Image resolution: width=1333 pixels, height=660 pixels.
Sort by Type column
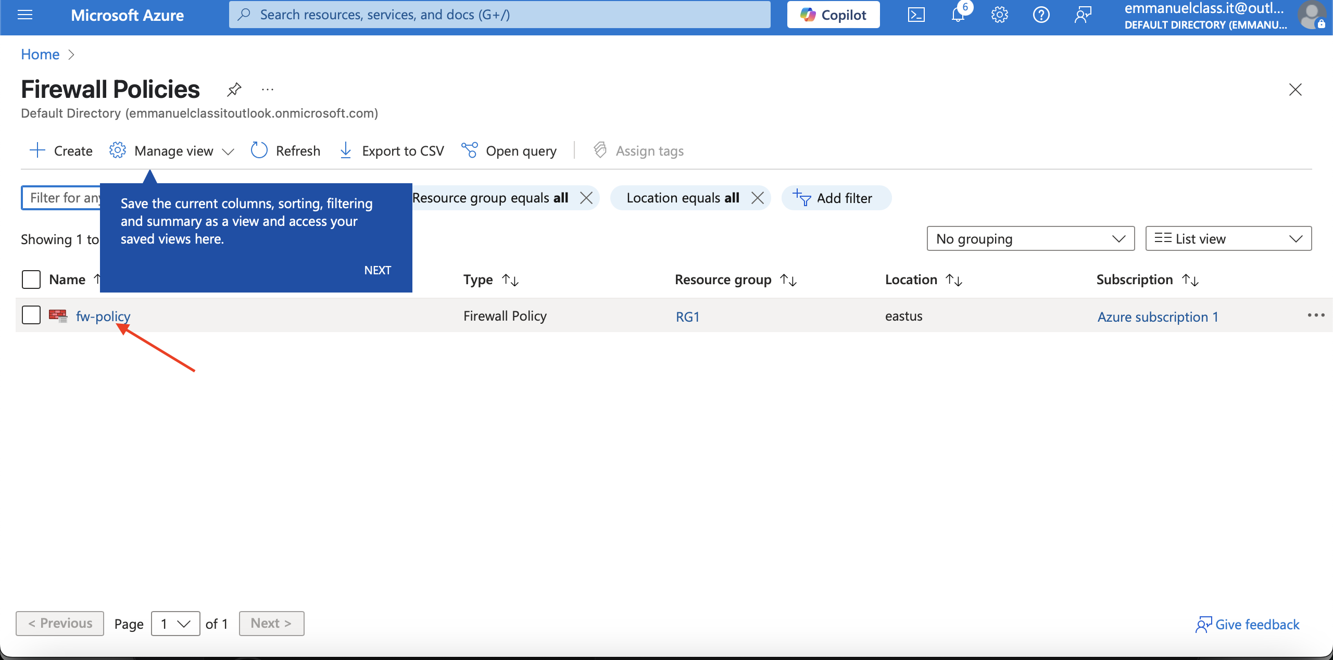pyautogui.click(x=491, y=280)
